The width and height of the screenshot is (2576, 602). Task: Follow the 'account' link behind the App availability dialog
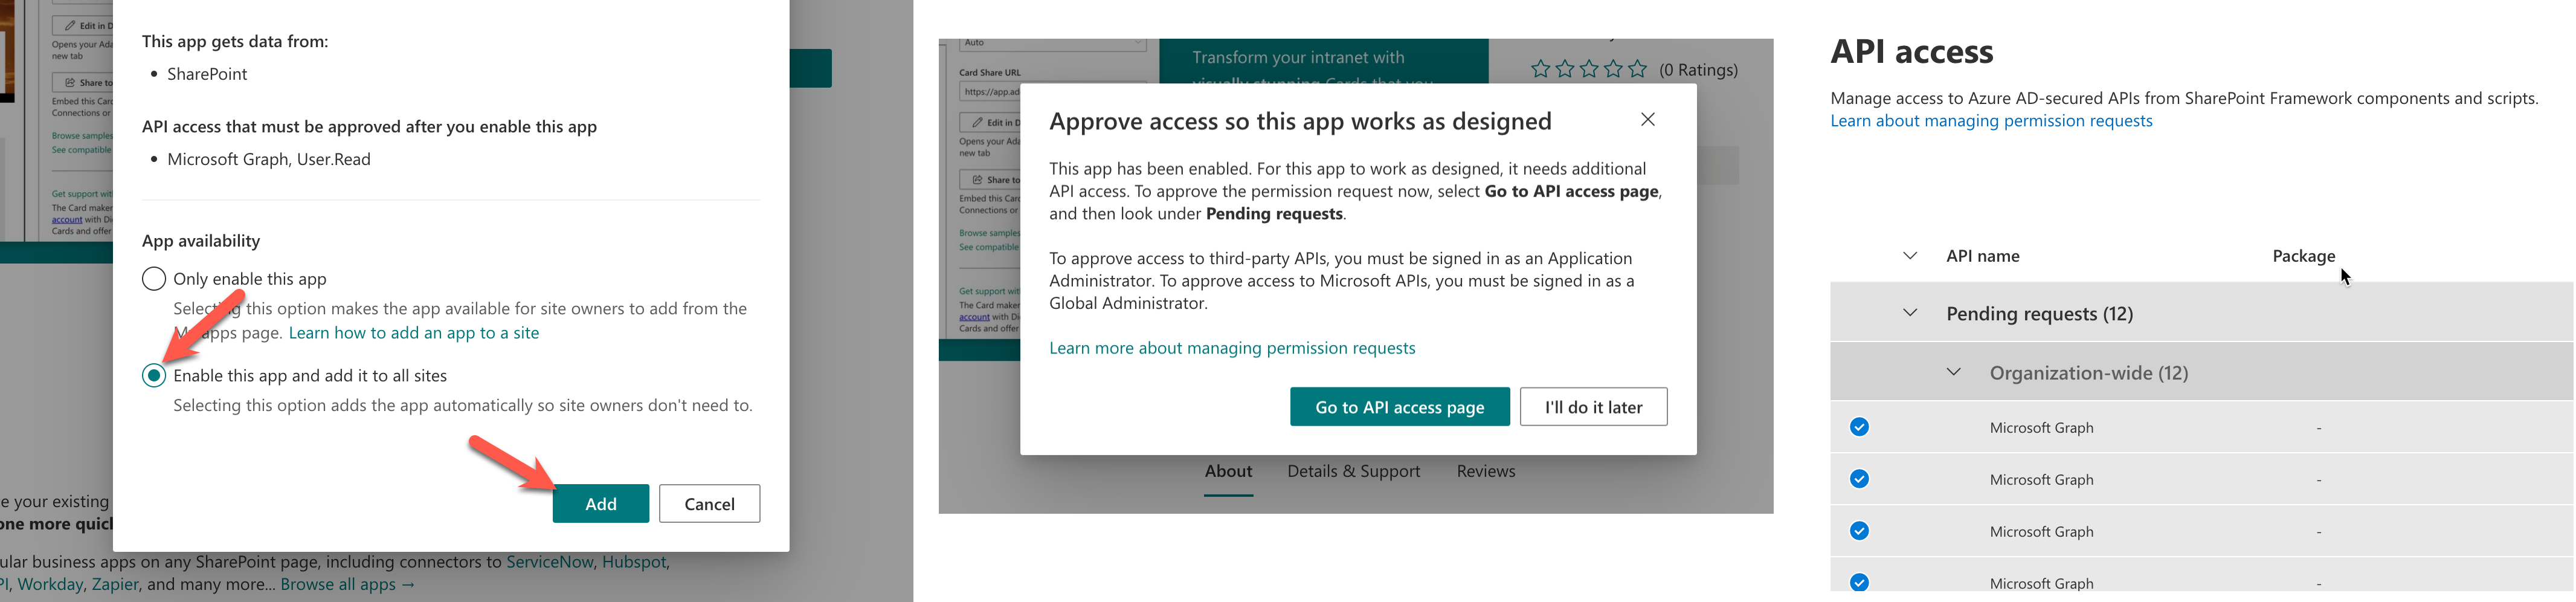point(67,220)
